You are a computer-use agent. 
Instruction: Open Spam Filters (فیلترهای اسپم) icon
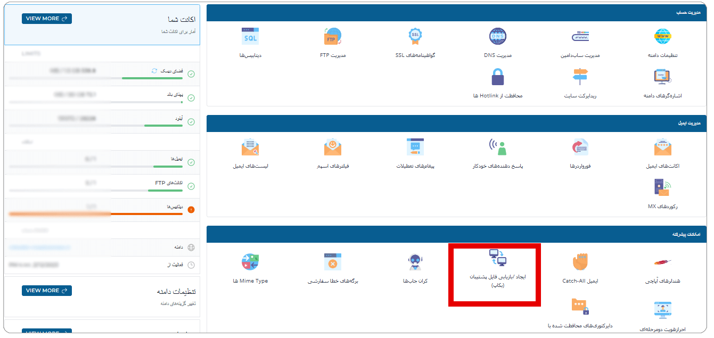coord(333,147)
